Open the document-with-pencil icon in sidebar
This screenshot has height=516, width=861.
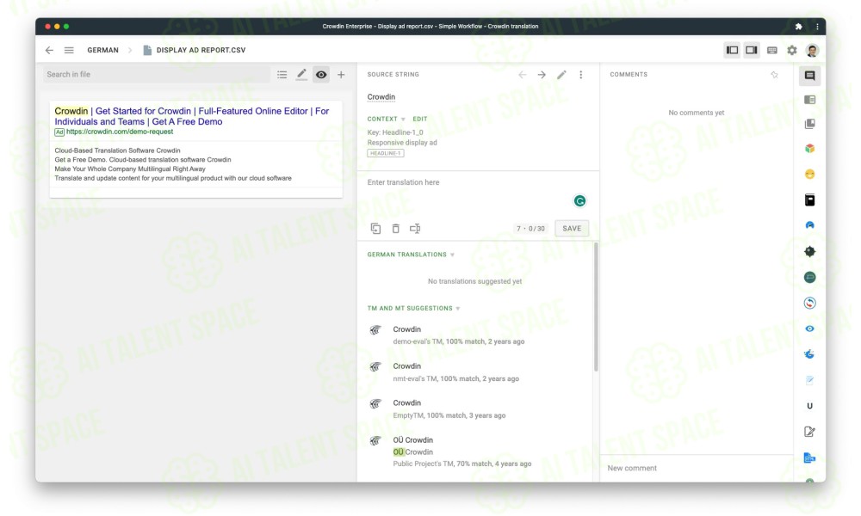810,432
